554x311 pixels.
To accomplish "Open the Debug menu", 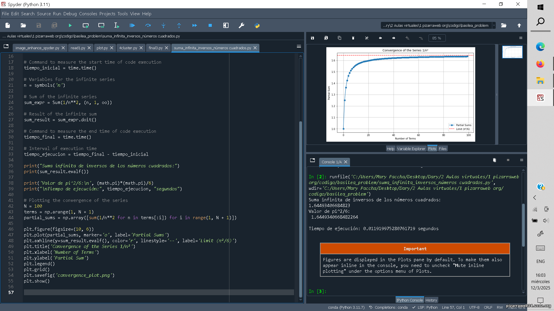I will tap(70, 14).
